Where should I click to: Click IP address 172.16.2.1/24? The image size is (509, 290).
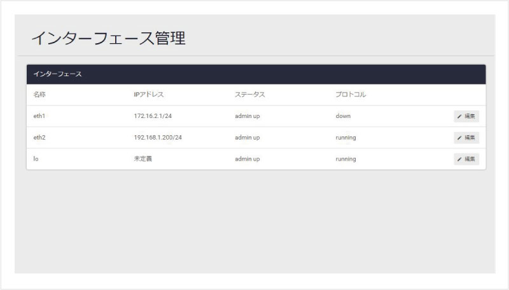click(153, 116)
